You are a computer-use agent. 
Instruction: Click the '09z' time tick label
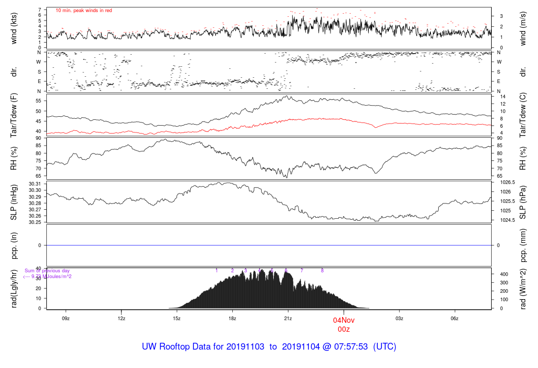click(x=66, y=319)
